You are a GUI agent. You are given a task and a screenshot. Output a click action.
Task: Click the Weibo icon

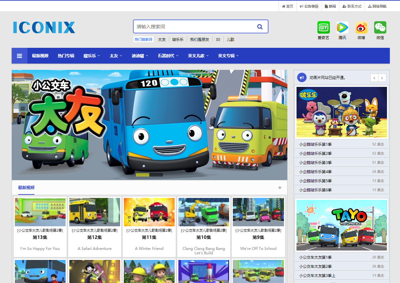pos(361,28)
